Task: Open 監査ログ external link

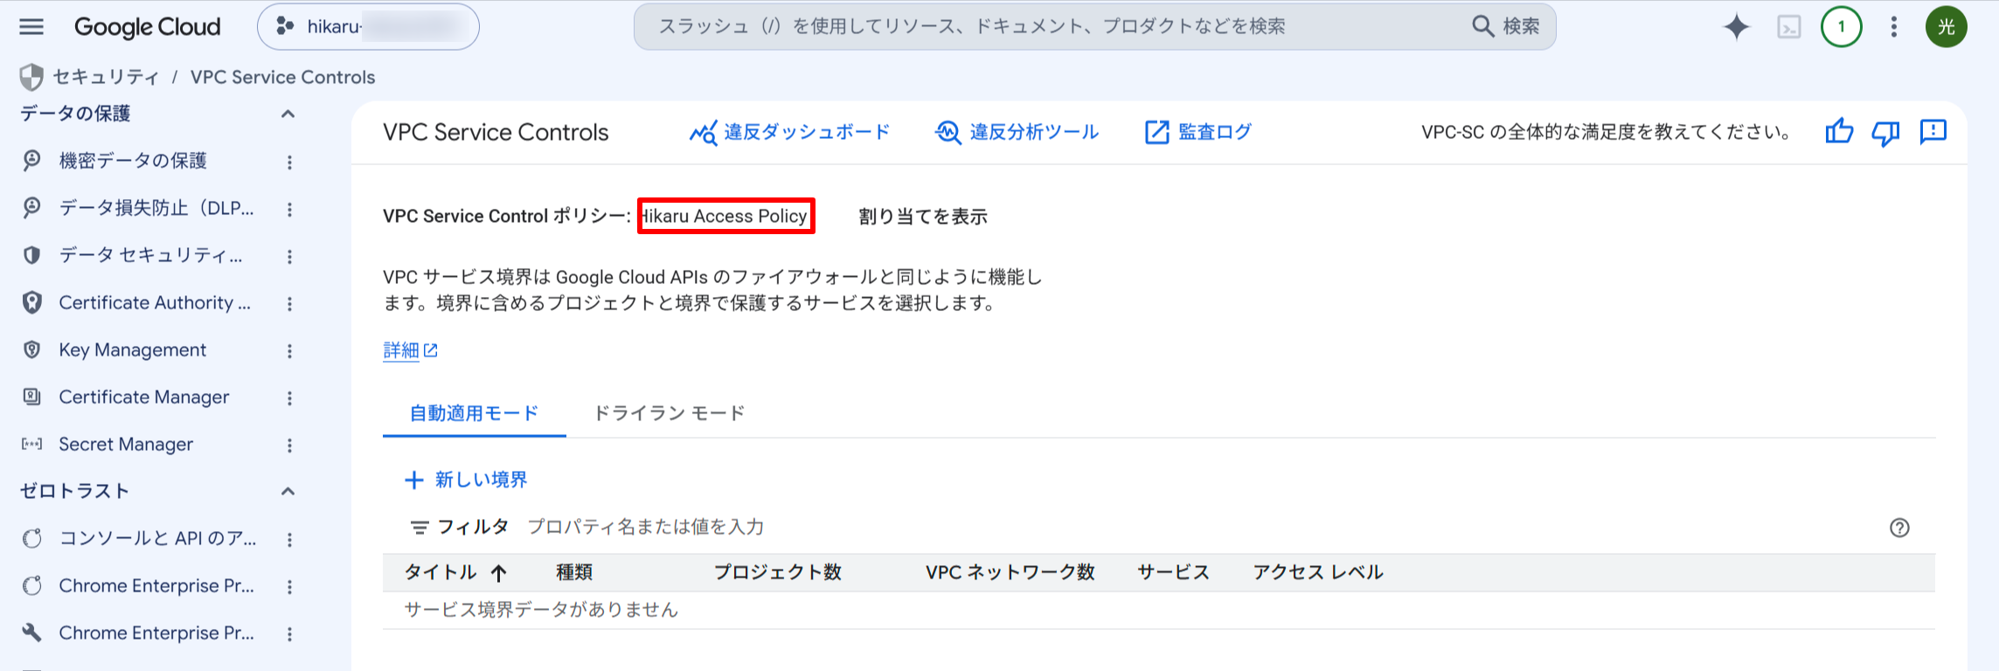Action: point(1198,132)
